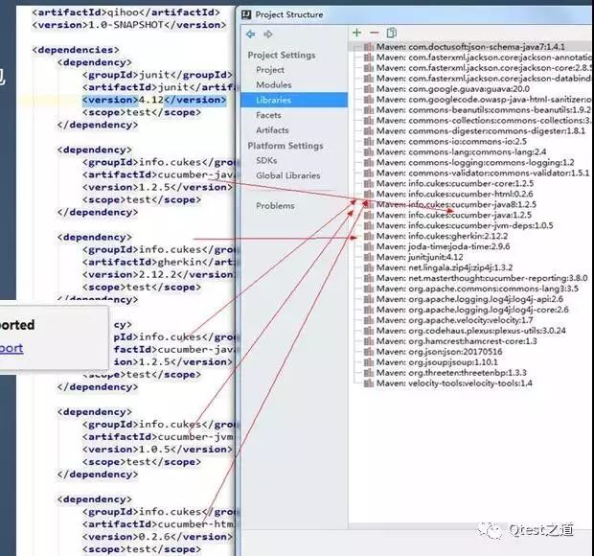
Task: Select Maven: commons-digester:commons-digester:1.8.1 library
Action: click(481, 131)
